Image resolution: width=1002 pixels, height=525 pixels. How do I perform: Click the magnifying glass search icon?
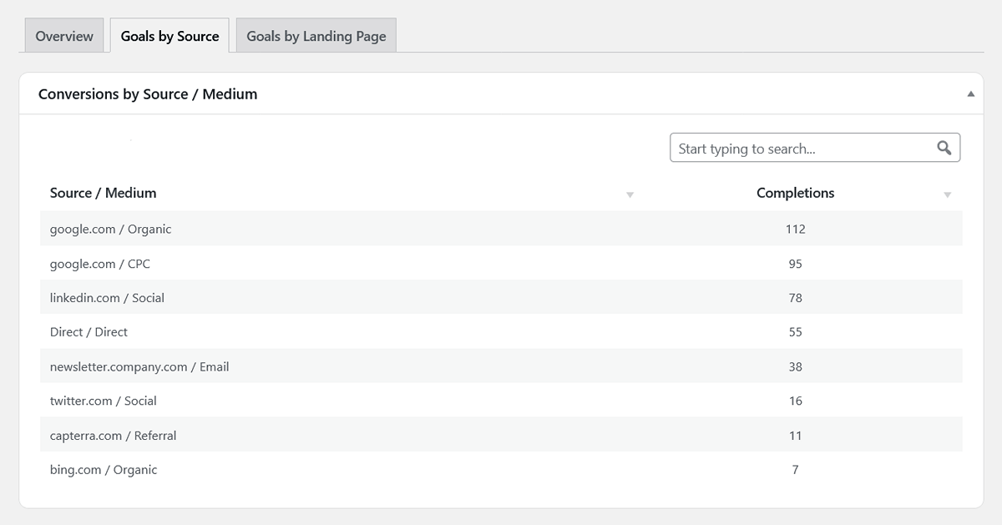[944, 148]
